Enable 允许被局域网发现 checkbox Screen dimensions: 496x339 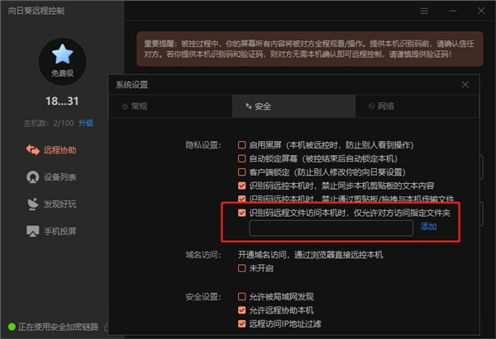(x=241, y=296)
